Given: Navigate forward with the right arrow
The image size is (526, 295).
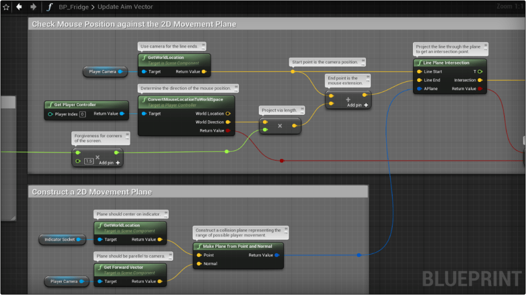Looking at the screenshot, I should click(33, 7).
